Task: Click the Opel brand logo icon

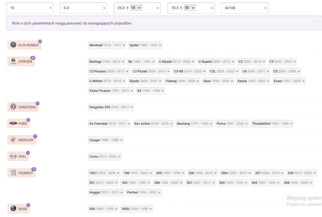Action: click(x=13, y=156)
